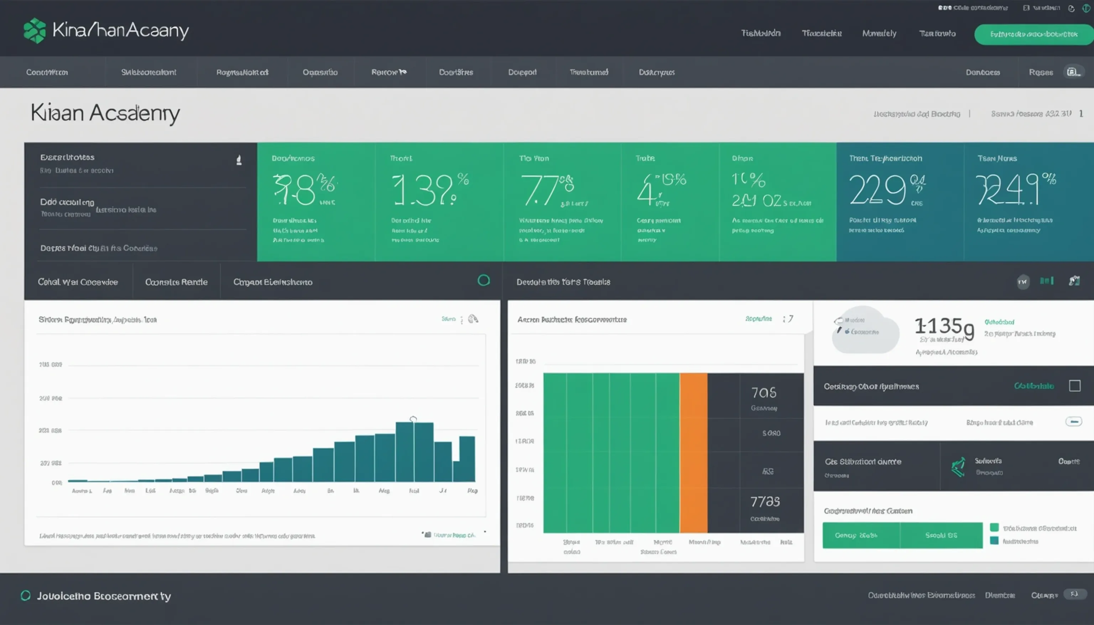Select 'Sniebooraolont' in the secondary nav bar
The width and height of the screenshot is (1094, 625).
149,72
